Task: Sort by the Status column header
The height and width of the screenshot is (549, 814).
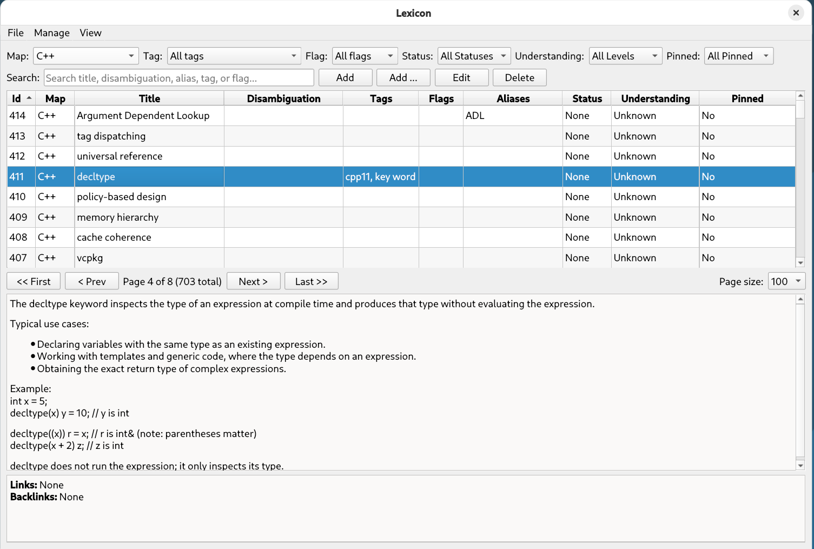Action: pos(587,98)
